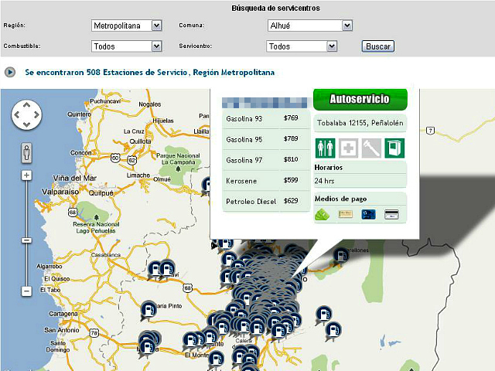Zoom in with the plus button
Viewport: 495px width, 371px height.
tap(26, 175)
